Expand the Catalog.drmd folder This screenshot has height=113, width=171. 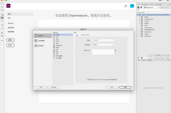coord(139,19)
